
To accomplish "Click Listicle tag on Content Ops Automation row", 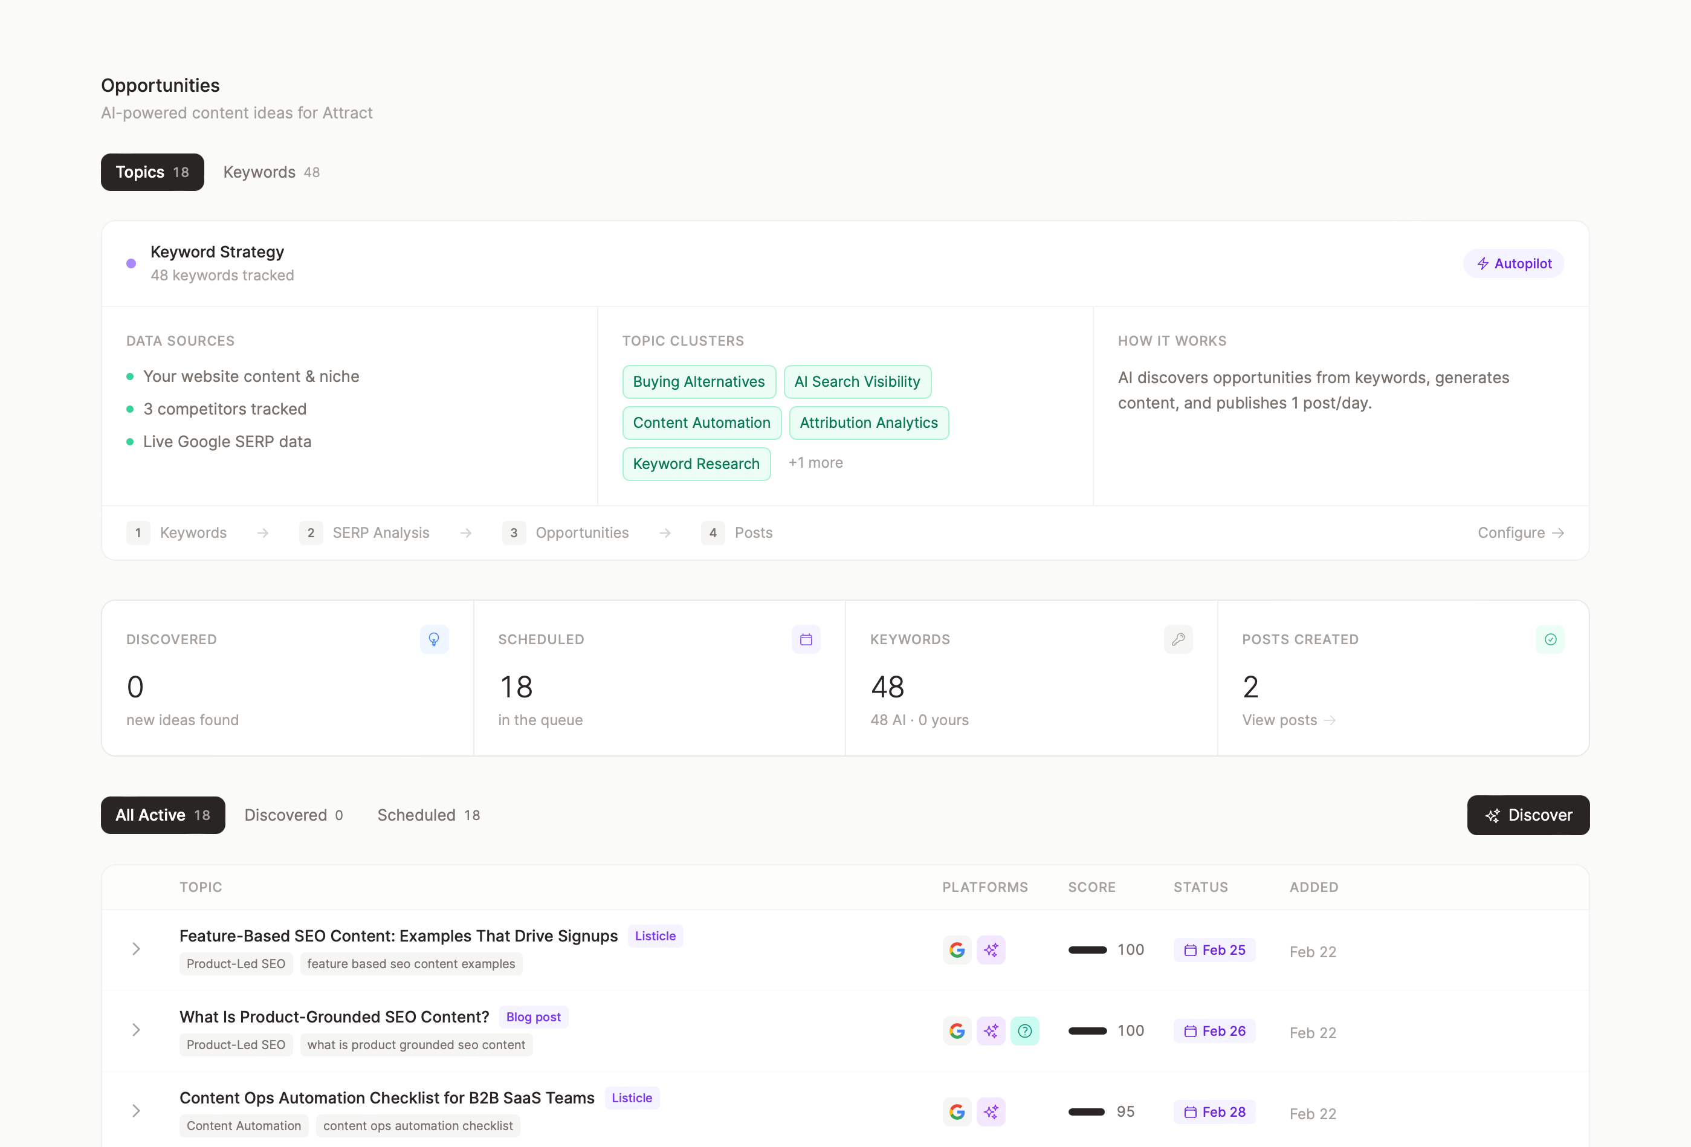I will coord(632,1097).
